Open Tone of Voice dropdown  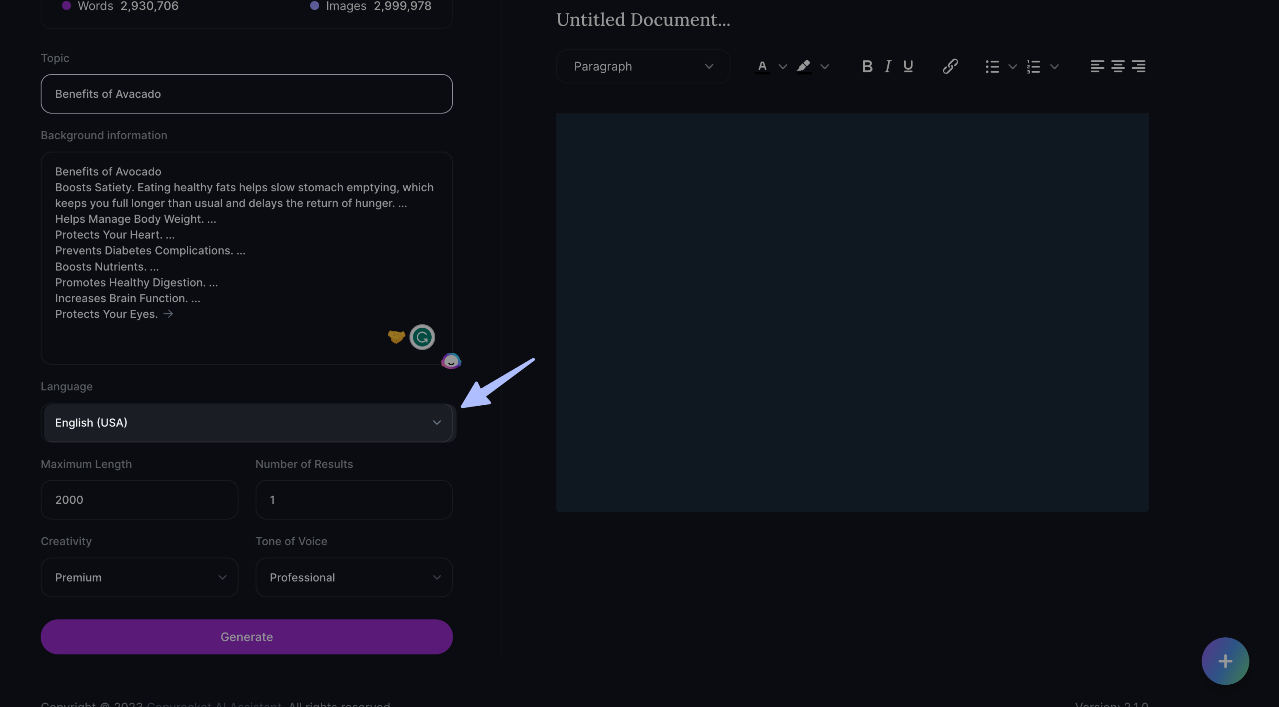354,577
